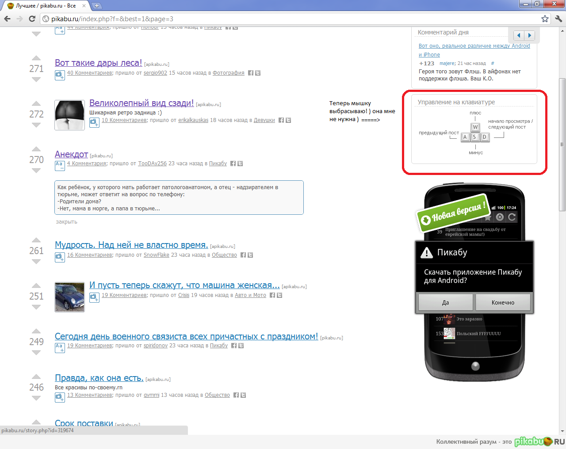Screen dimensions: 566x449
Task: Click the bookmark star in address bar
Action: point(545,19)
